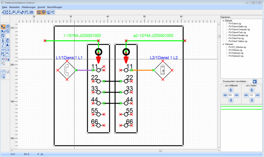Screen dimensions: 264x157
Task: Select FW-Dienst-Computer.sig in signature tree
Action: [x=239, y=30]
